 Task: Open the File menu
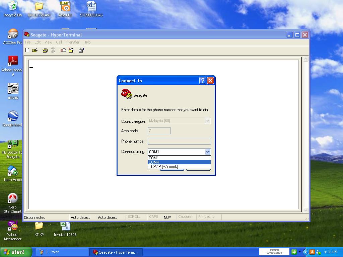(x=28, y=42)
